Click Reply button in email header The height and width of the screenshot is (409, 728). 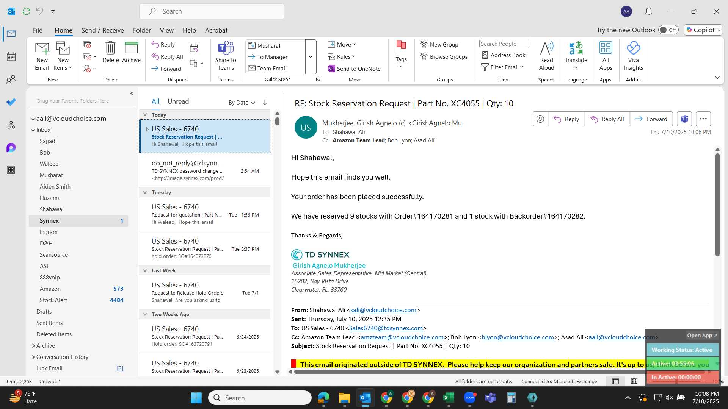tap(566, 119)
